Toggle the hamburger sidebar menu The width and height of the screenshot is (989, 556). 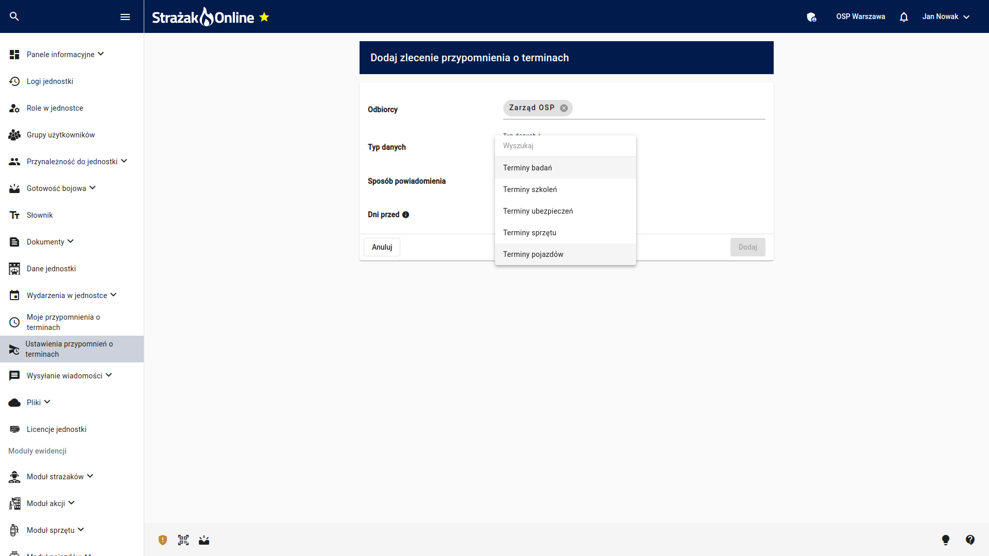[125, 17]
